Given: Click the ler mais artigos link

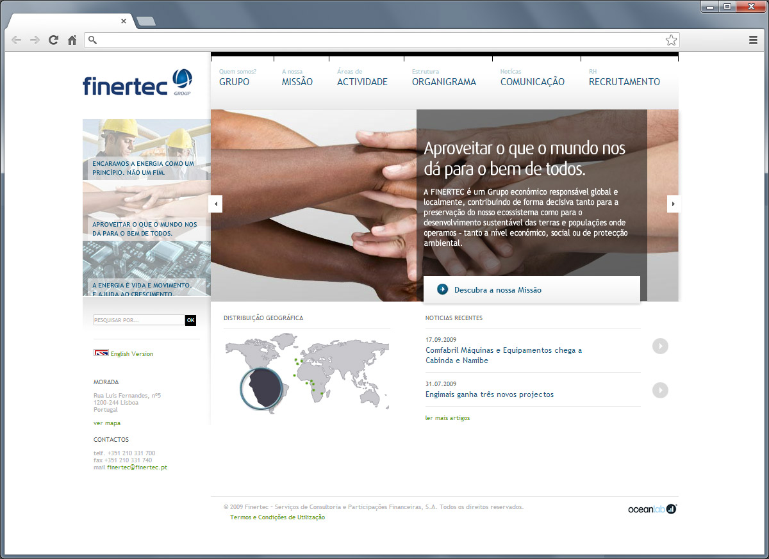Looking at the screenshot, I should pyautogui.click(x=447, y=417).
